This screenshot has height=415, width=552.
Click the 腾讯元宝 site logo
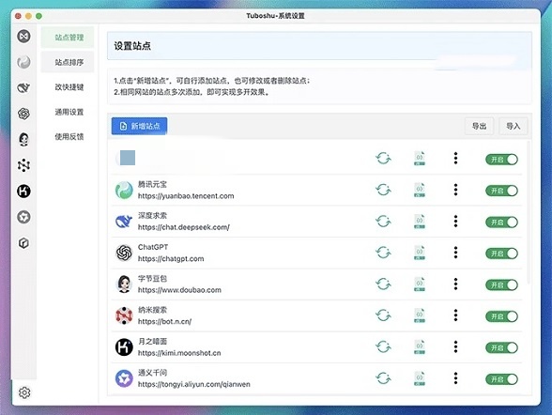[x=124, y=190]
